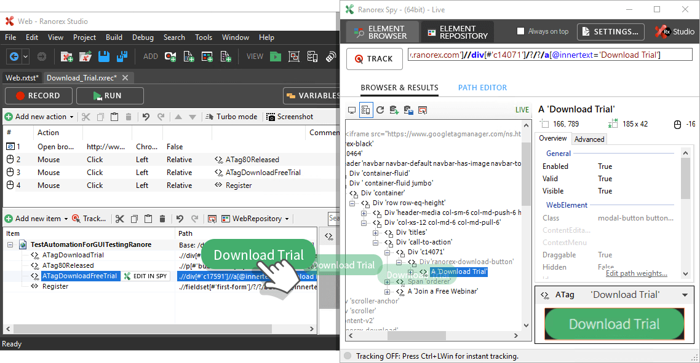Open the ELEMENT BROWSER tab in Spy
Viewport: 700px width, 363px height.
coord(383,32)
